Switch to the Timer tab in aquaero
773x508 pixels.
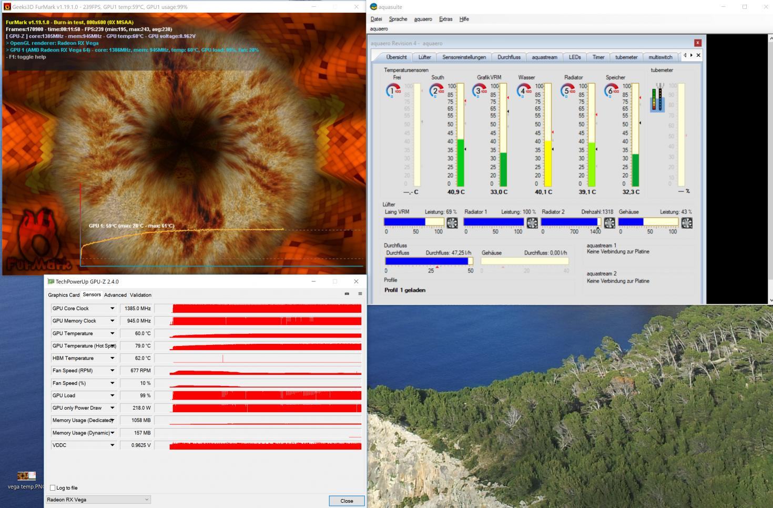pos(598,57)
